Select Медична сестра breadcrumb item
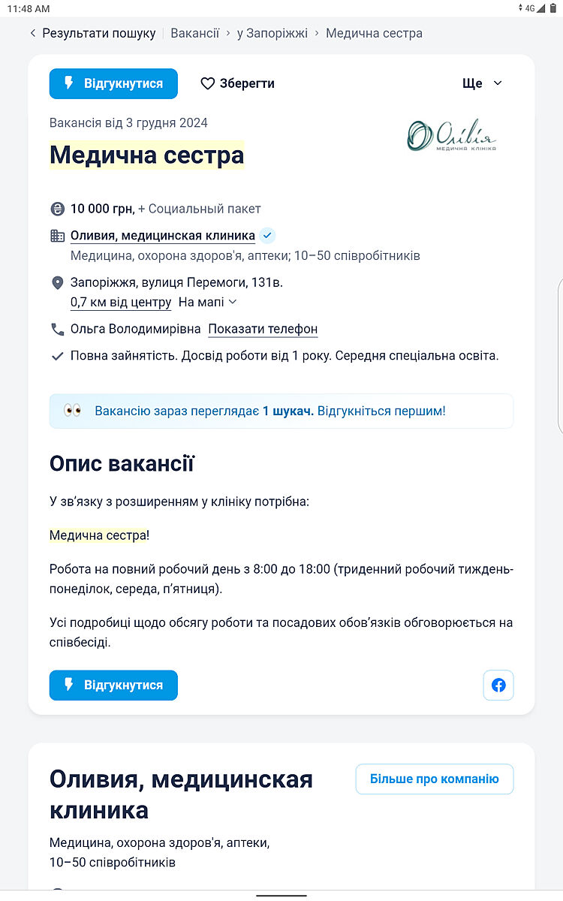563x901 pixels. coord(374,33)
